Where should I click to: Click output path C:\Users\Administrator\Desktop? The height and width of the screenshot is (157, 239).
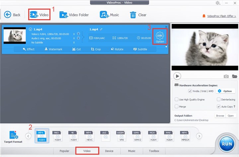coord(191,120)
